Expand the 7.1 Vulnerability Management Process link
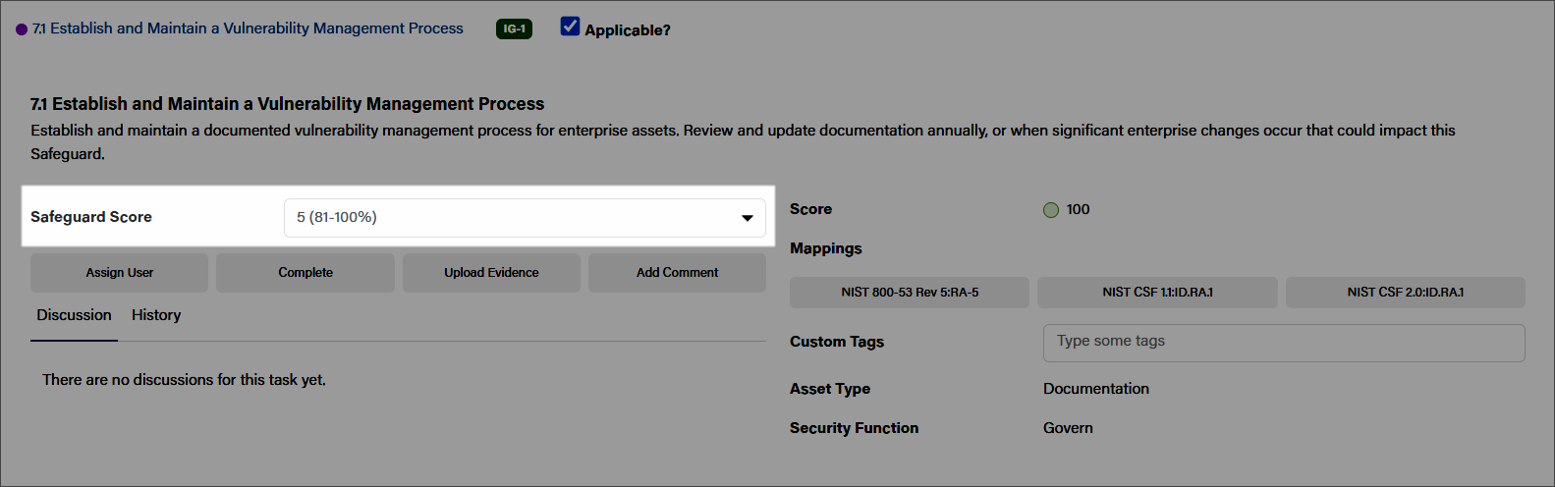1555x487 pixels. [248, 28]
